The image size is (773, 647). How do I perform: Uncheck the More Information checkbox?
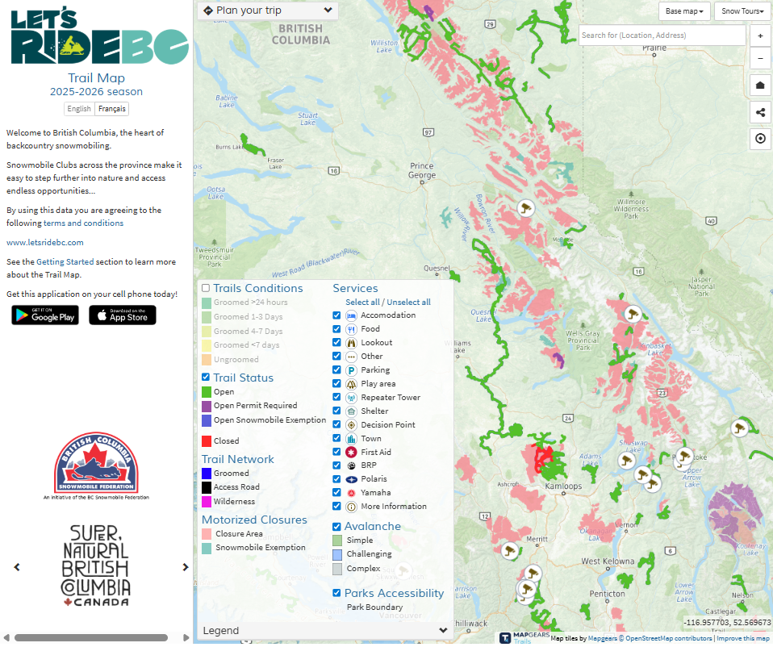pos(336,507)
